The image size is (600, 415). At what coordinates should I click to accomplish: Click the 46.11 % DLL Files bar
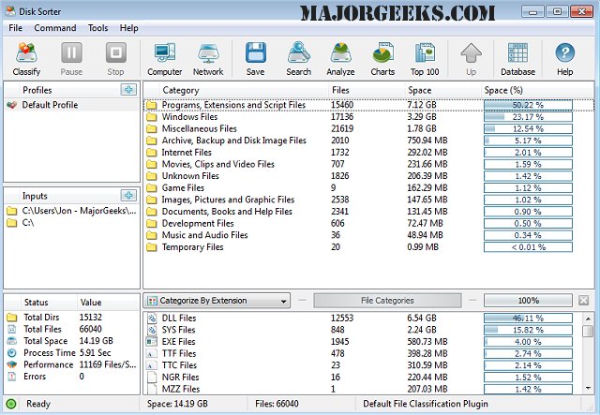tap(528, 318)
